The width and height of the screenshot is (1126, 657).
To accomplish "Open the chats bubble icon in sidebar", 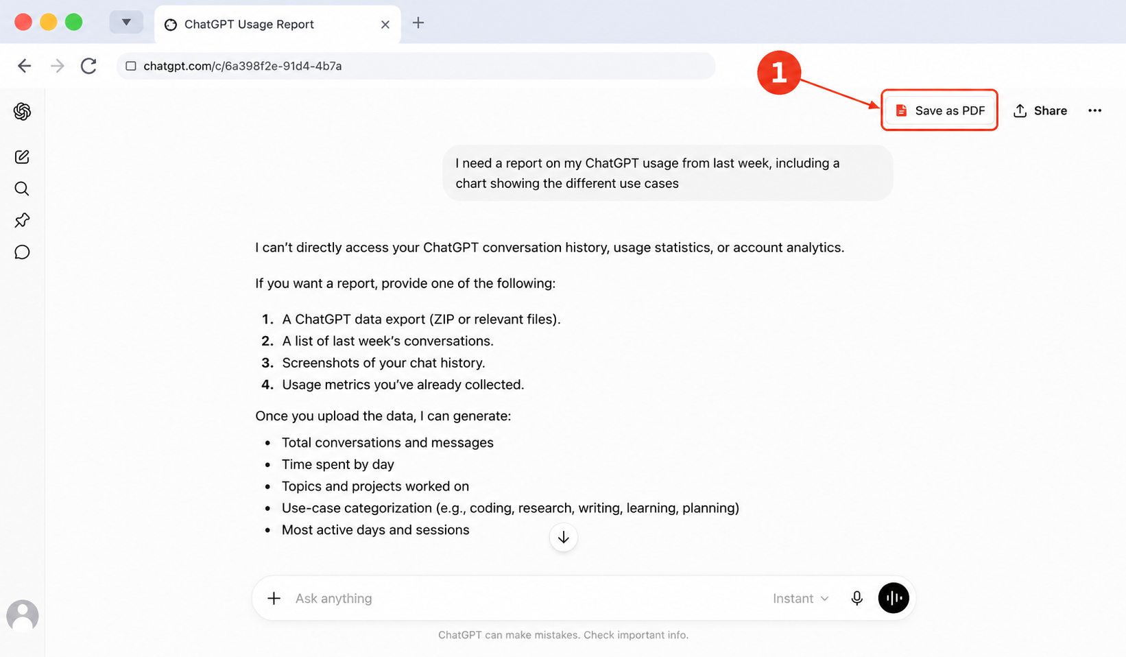I will tap(22, 252).
